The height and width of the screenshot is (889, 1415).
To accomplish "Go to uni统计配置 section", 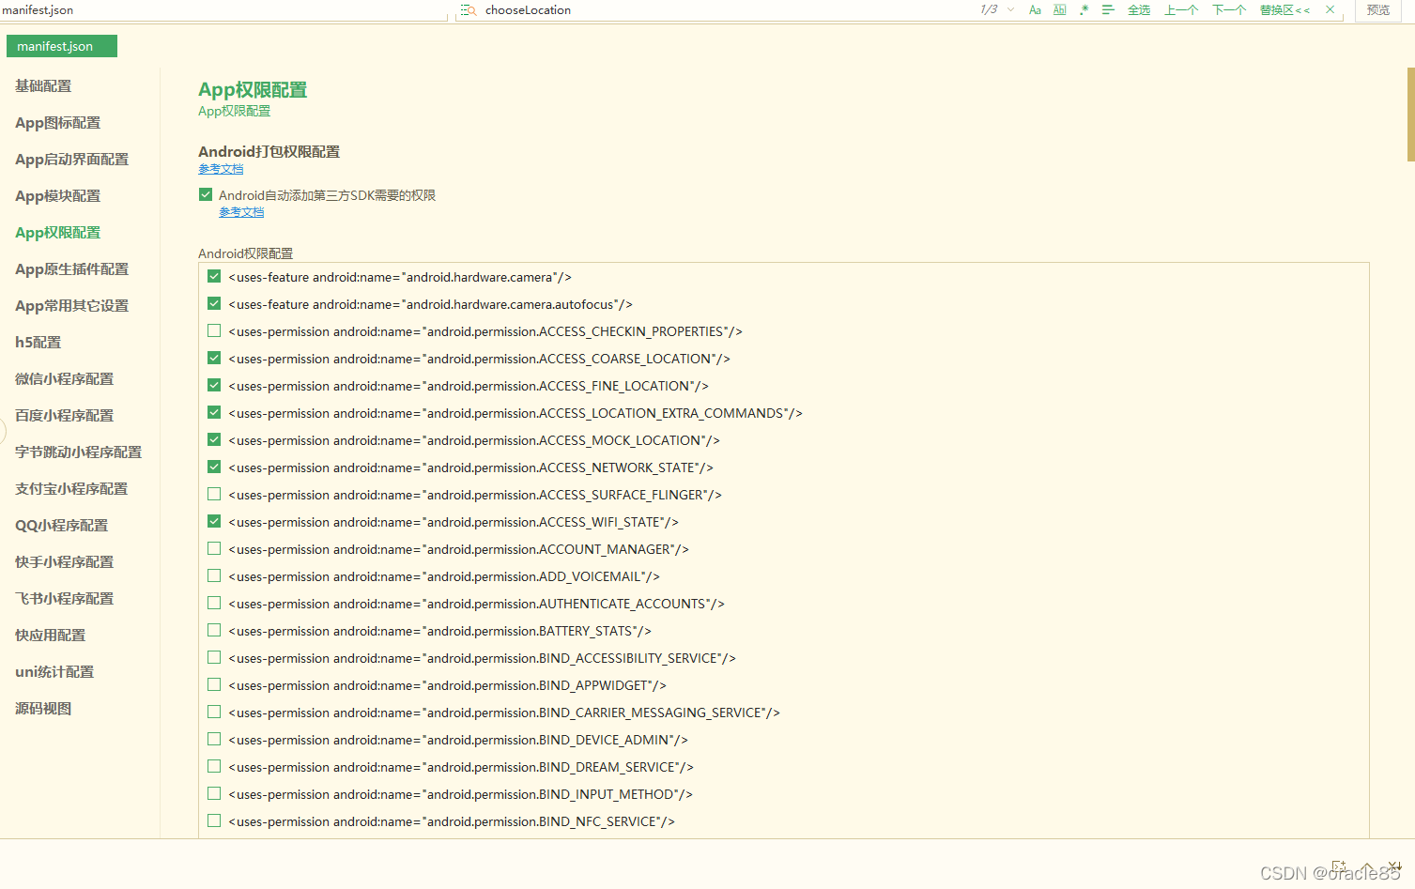I will pos(54,672).
